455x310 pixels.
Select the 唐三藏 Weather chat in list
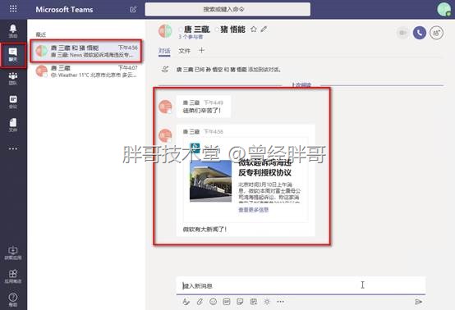tap(86, 71)
